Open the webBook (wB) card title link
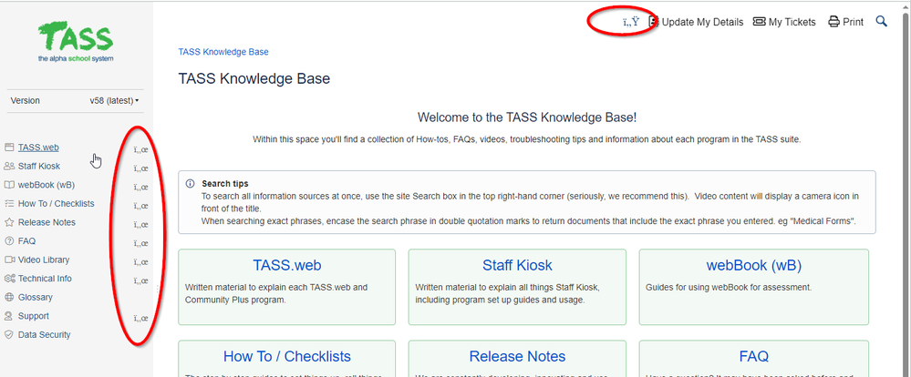The image size is (911, 377). (754, 266)
